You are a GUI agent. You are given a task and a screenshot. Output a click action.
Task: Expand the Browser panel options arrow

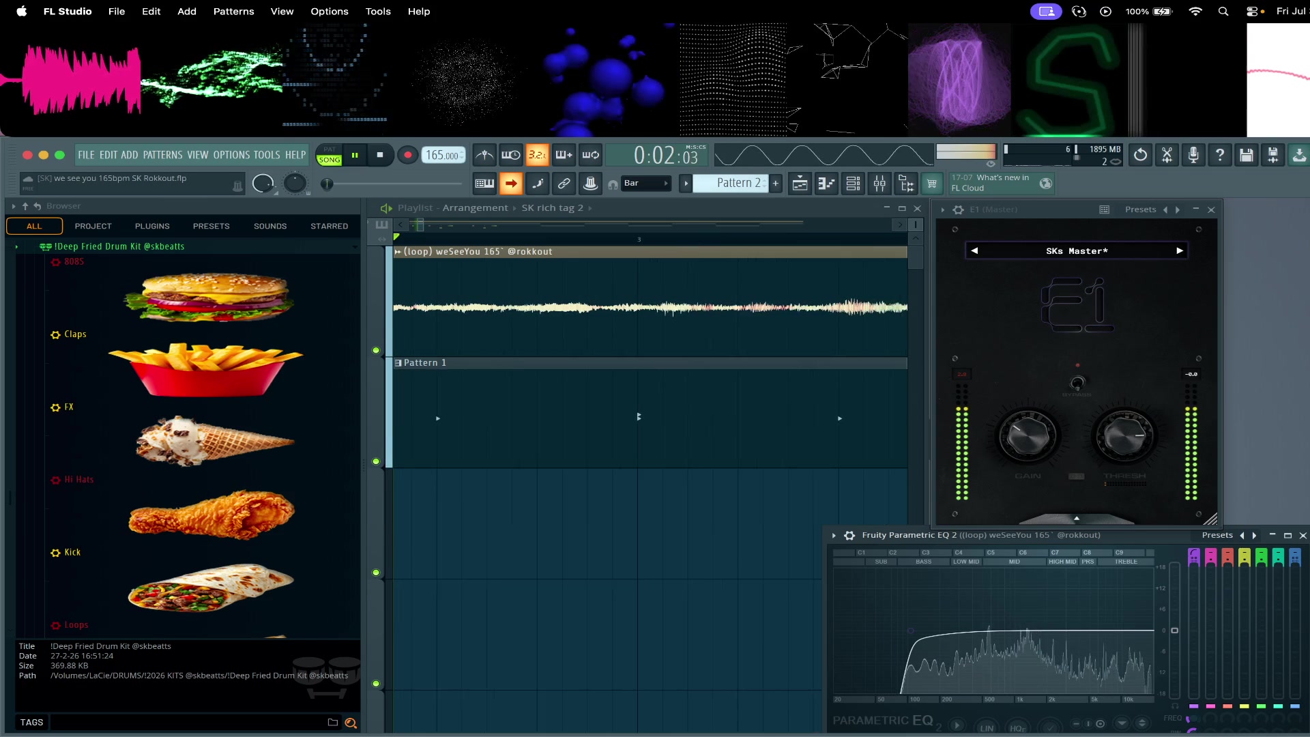(x=14, y=206)
